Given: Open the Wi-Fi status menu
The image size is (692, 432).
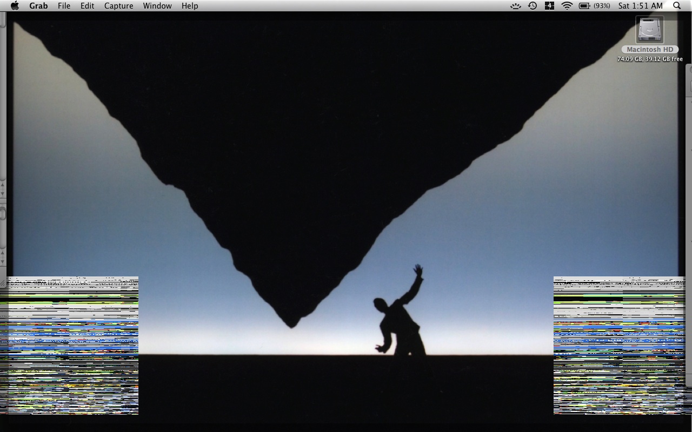Looking at the screenshot, I should coord(567,6).
